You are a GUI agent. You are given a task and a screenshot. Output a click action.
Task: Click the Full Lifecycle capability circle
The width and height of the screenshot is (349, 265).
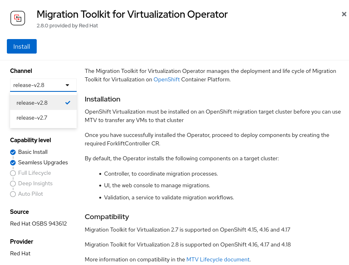(13, 173)
